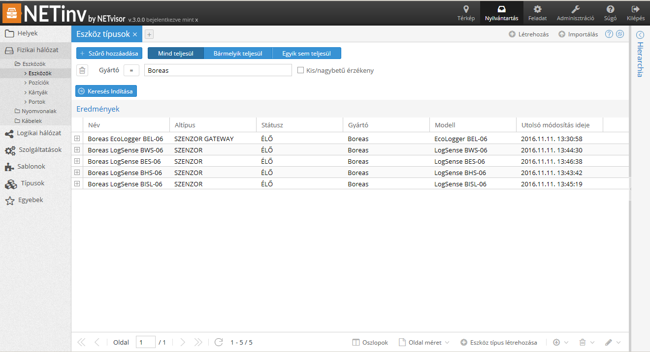Screen dimensions: 650x352
Task: Go to the Feladat section
Action: coord(537,13)
